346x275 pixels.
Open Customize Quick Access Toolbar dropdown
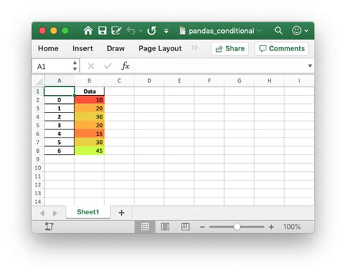tap(166, 31)
